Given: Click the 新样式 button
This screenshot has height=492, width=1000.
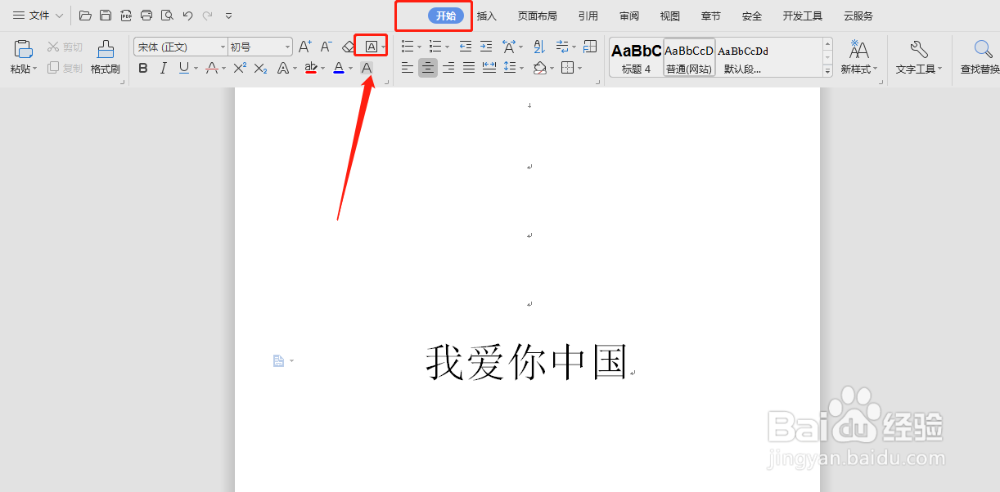Looking at the screenshot, I should [x=858, y=57].
